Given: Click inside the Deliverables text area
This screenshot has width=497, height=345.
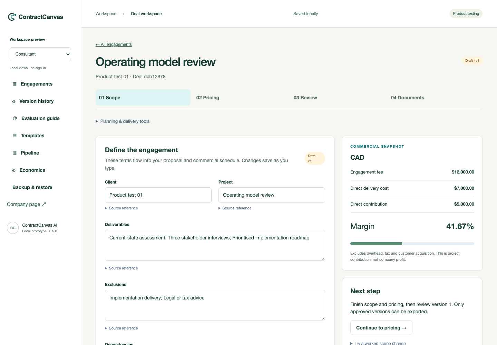Looking at the screenshot, I should pyautogui.click(x=215, y=245).
